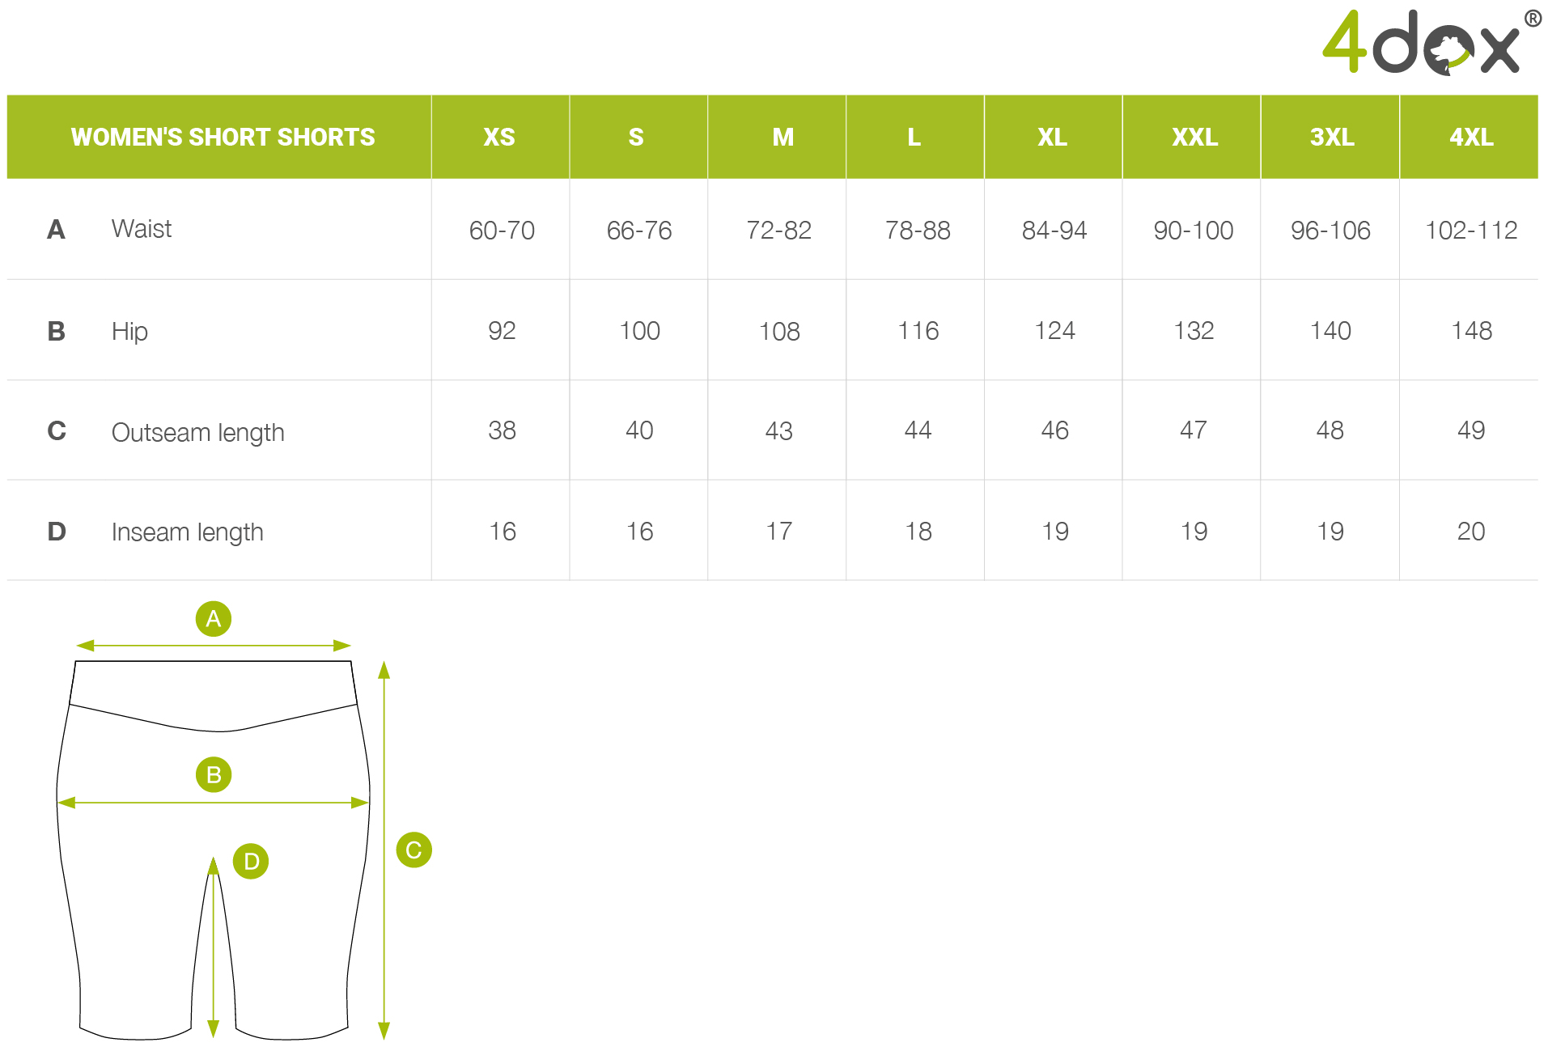
Task: Click the Outseam length row label
Action: 198,432
